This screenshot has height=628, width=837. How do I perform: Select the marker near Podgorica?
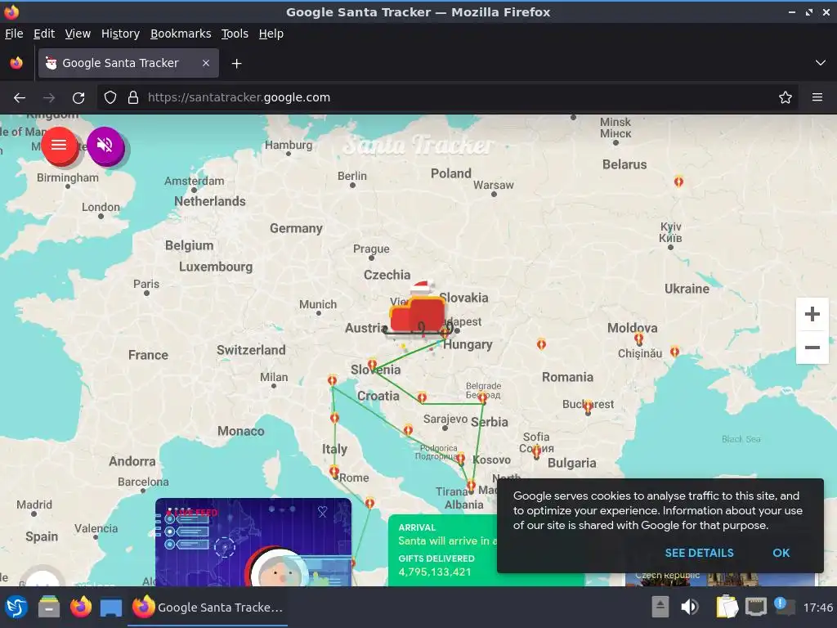[x=461, y=458]
